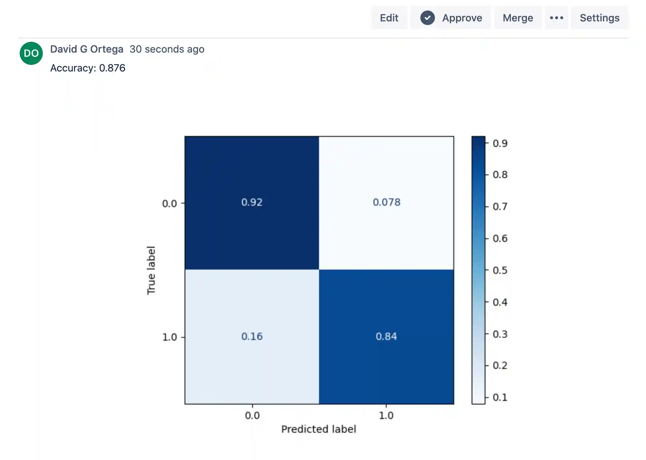The image size is (646, 460).
Task: Click the 0.92 matrix cell
Action: point(252,202)
